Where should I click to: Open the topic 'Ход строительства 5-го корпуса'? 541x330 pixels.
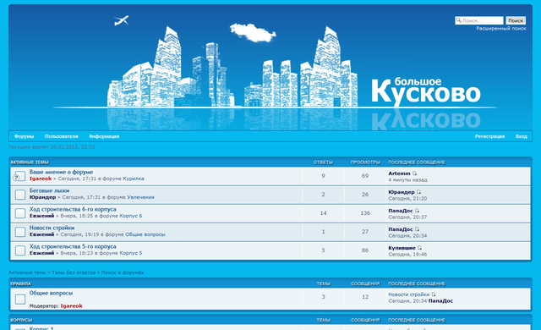pyautogui.click(x=73, y=246)
